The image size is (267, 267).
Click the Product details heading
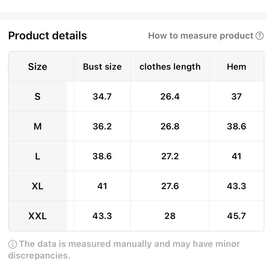48,36
